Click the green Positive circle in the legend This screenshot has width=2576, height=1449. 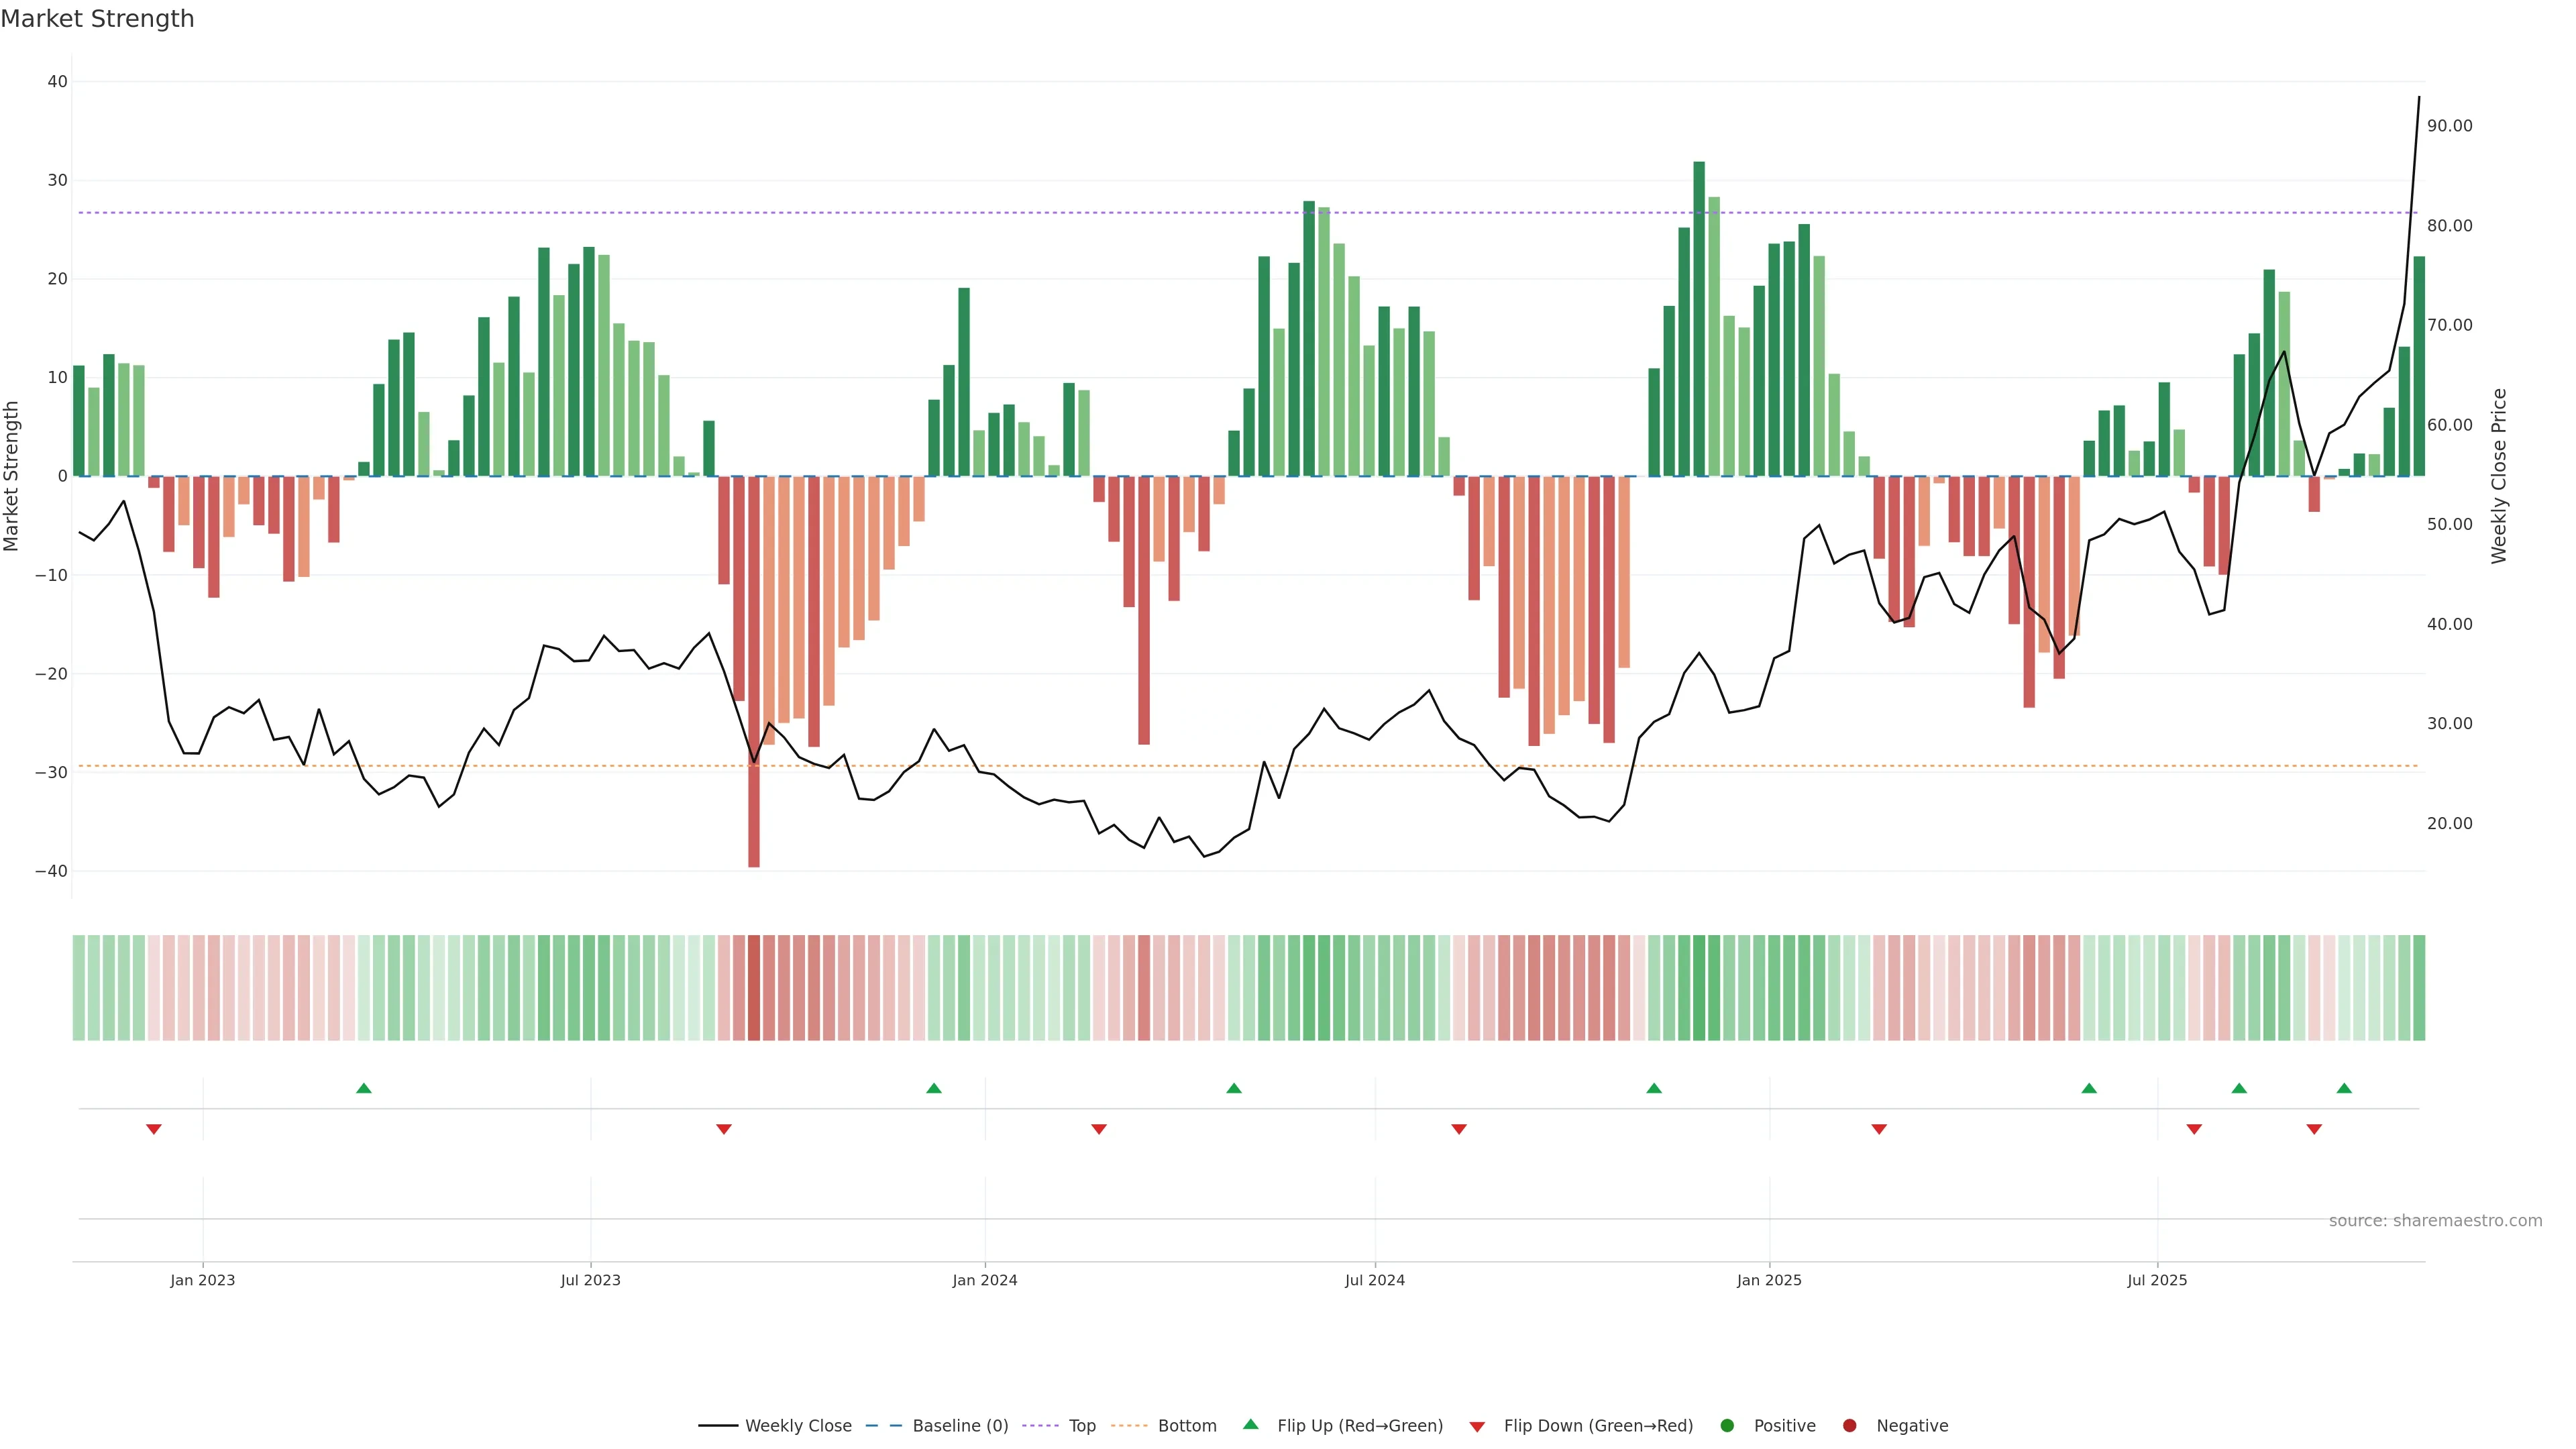[1727, 1426]
